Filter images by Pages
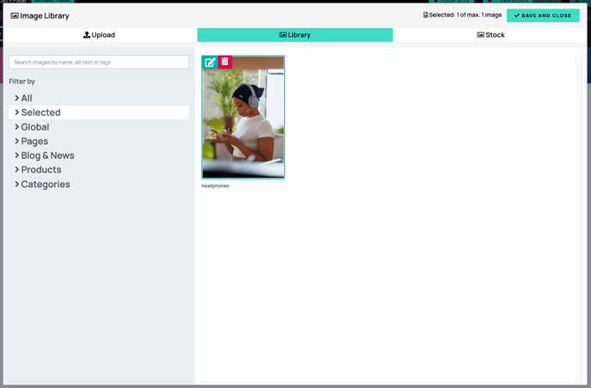 pos(99,142)
